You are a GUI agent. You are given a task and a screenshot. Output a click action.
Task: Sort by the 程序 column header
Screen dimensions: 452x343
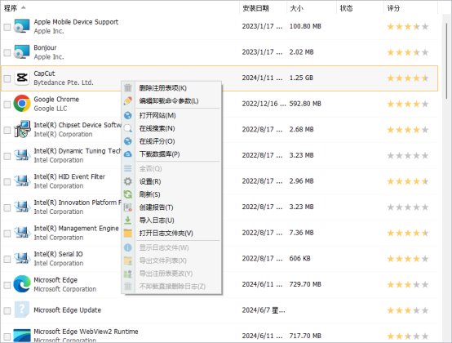pos(120,8)
